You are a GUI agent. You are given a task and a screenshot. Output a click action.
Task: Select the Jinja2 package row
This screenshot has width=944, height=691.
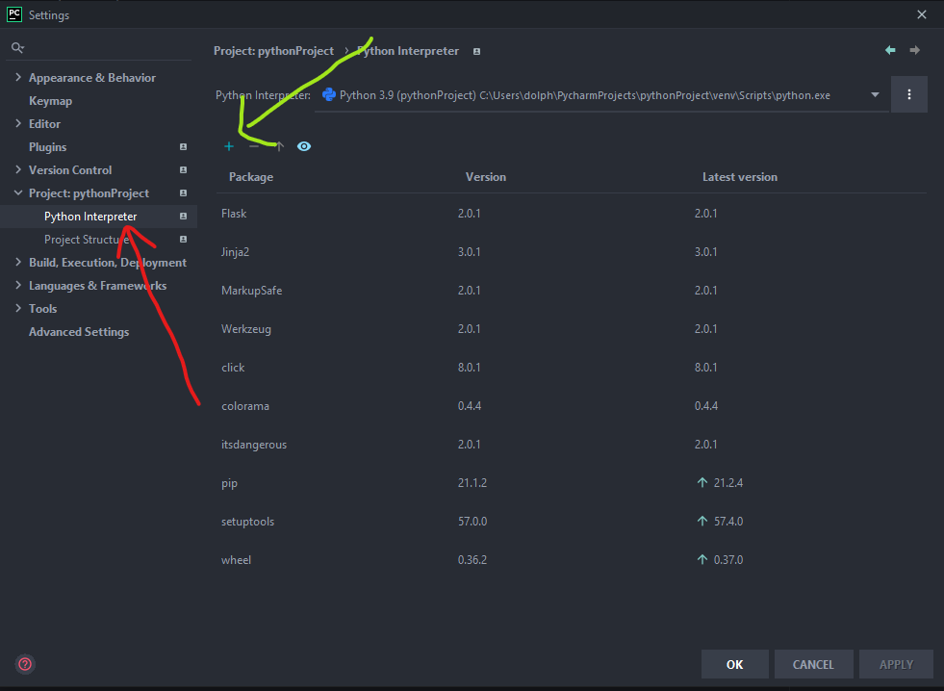click(571, 251)
